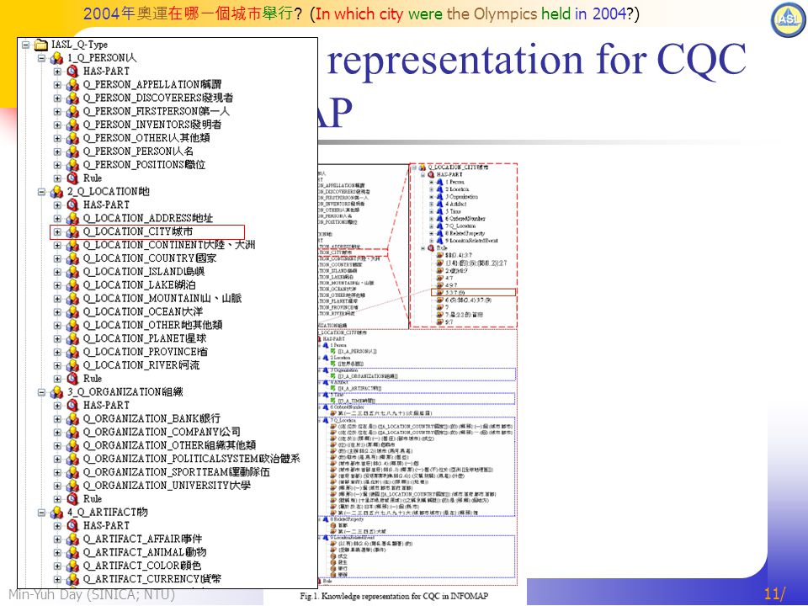Collapse the 3_Q_ORGANIZATION branch
Viewport: 808px width, 606px height.
41,392
